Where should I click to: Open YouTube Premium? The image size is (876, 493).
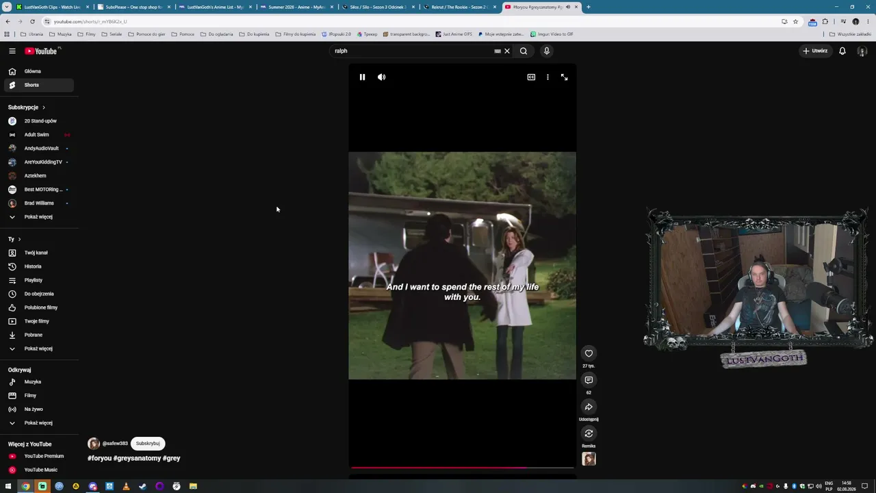click(39, 456)
